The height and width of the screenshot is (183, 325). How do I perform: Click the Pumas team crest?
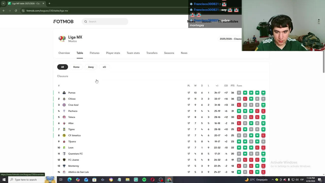(x=64, y=93)
